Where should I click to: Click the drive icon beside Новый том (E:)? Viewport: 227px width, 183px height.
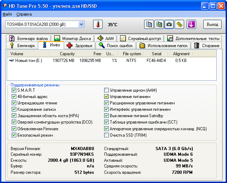[12, 60]
